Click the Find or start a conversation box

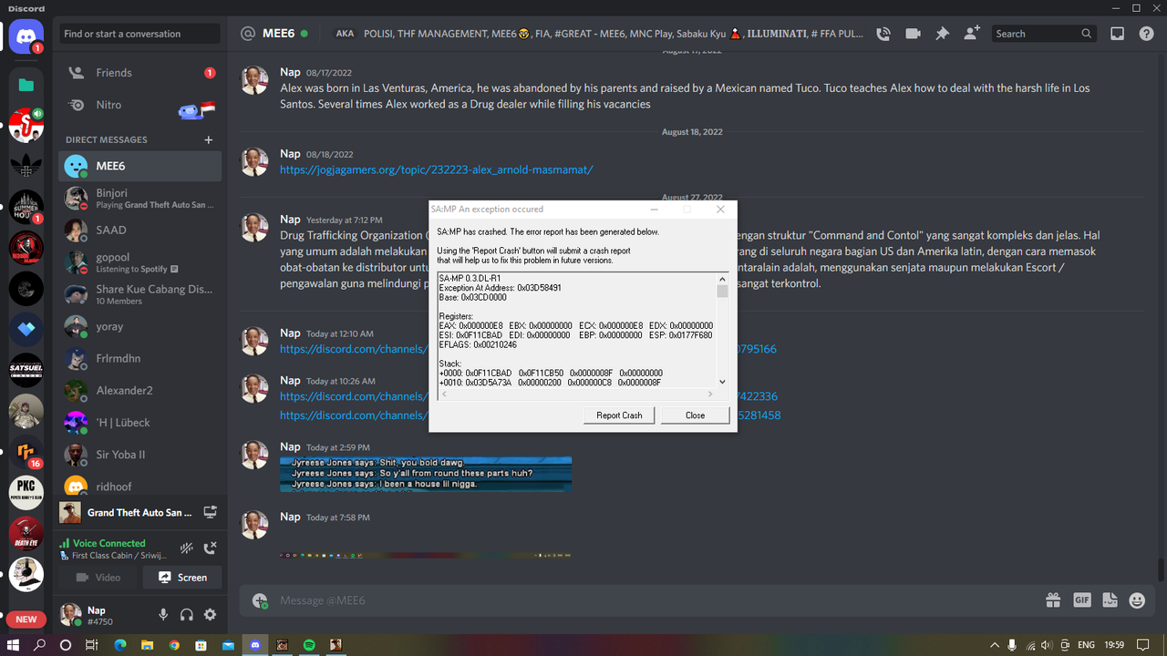[140, 34]
